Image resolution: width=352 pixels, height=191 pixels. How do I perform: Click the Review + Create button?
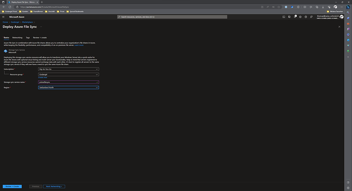pyautogui.click(x=12, y=187)
